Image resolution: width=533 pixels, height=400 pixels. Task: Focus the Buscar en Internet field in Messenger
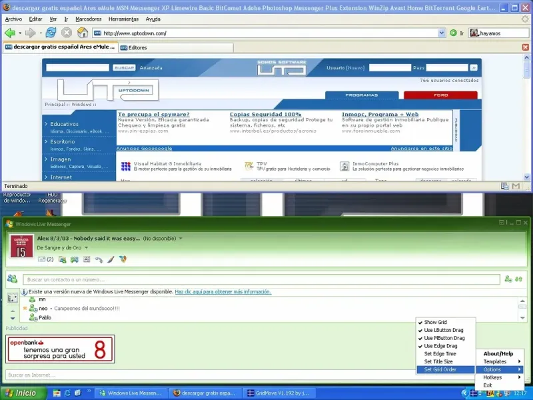(210, 375)
